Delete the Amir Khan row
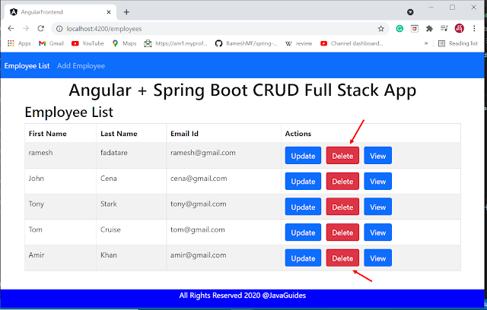The width and height of the screenshot is (487, 310). click(342, 258)
